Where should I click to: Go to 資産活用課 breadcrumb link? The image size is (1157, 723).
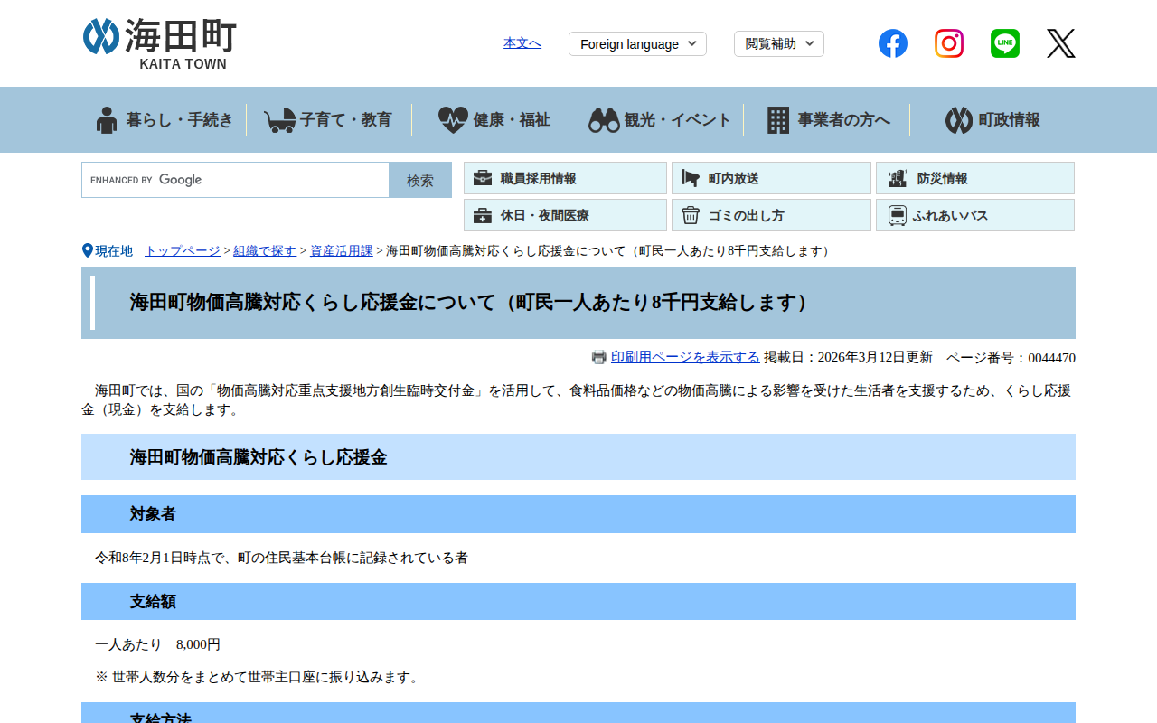[x=341, y=250]
